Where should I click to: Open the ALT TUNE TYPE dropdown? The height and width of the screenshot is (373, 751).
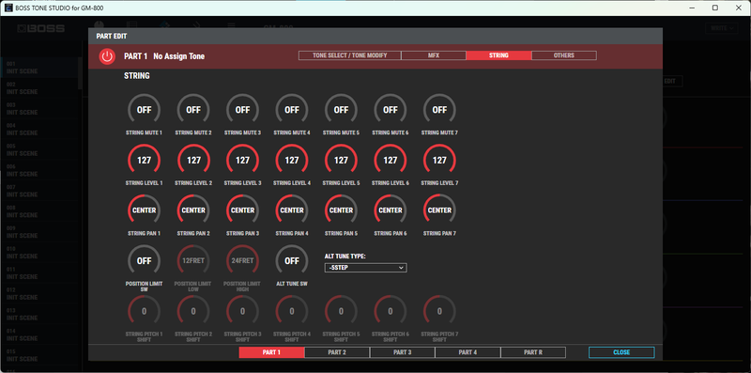pyautogui.click(x=365, y=268)
